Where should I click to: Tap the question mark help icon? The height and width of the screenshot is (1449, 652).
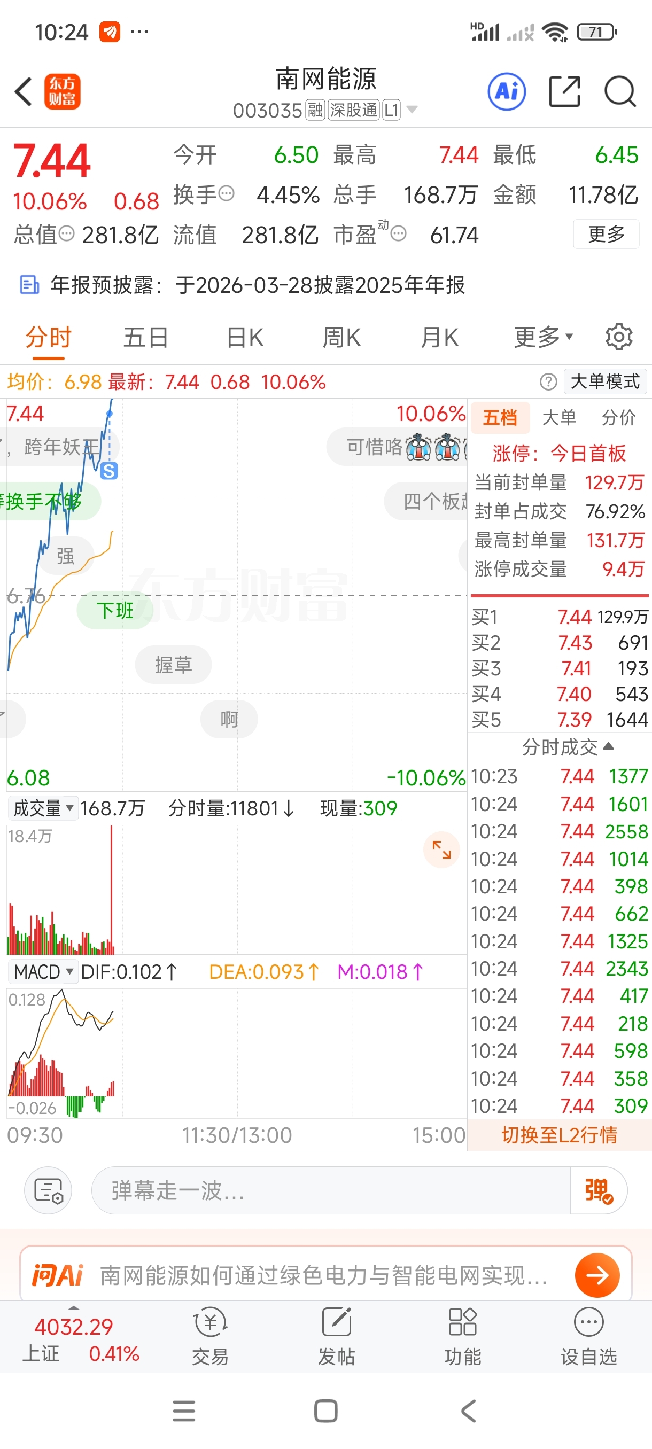tap(548, 382)
